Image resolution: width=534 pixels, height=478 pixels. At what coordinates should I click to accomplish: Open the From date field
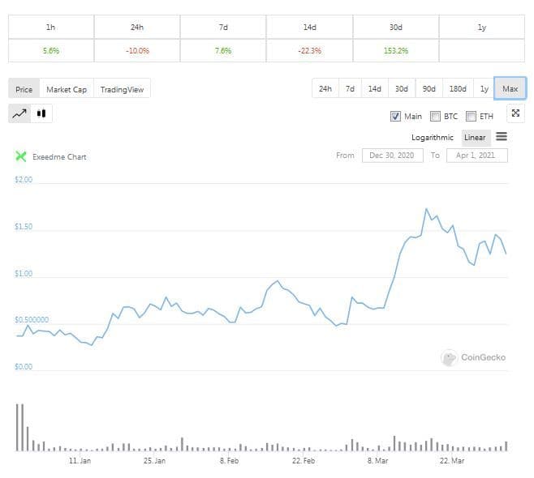point(392,155)
